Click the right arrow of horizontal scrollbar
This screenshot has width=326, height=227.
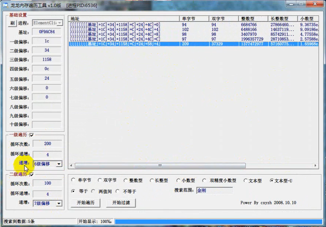tap(315, 166)
